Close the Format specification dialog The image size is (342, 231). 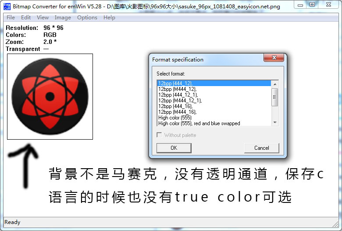[x=274, y=58]
